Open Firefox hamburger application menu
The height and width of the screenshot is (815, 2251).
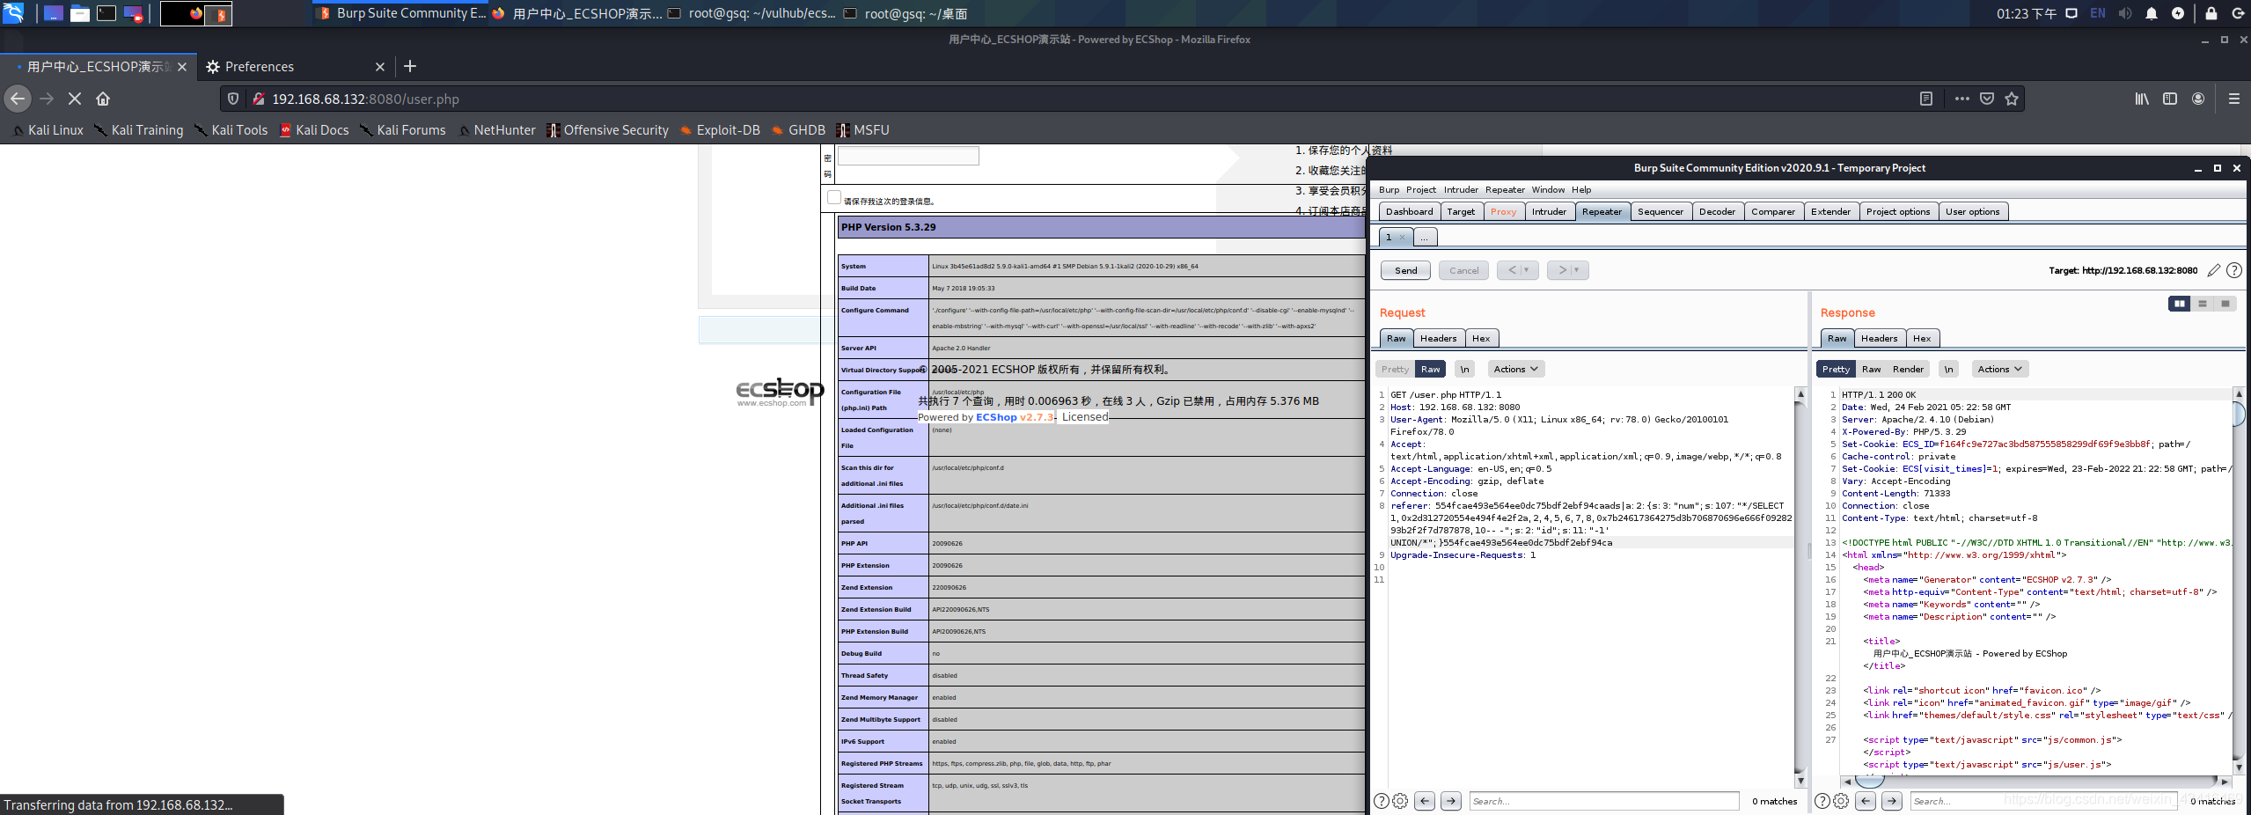point(2234,99)
